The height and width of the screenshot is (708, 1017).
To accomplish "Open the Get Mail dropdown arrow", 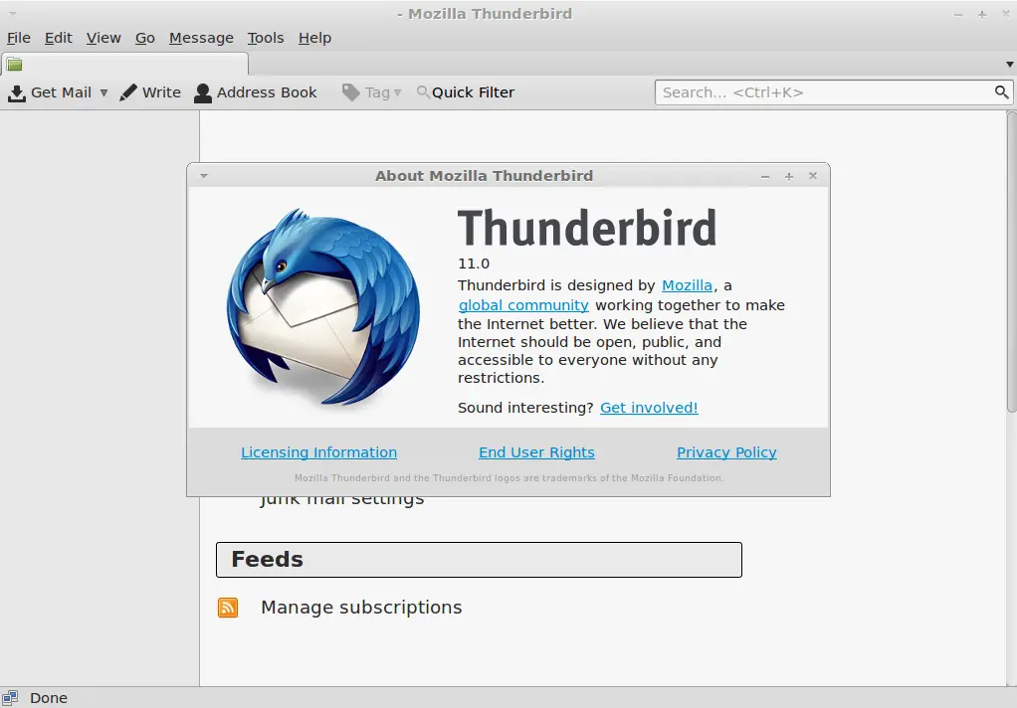I will [103, 92].
